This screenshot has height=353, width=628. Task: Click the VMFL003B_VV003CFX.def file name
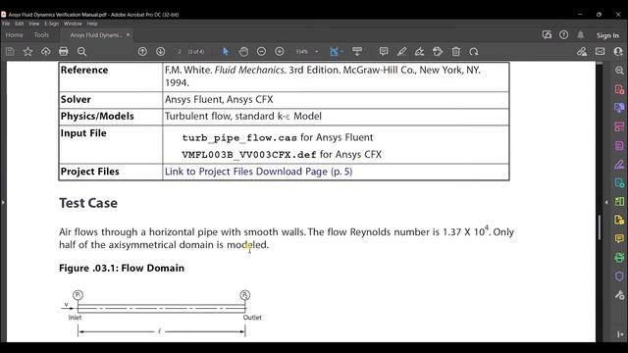[249, 155]
